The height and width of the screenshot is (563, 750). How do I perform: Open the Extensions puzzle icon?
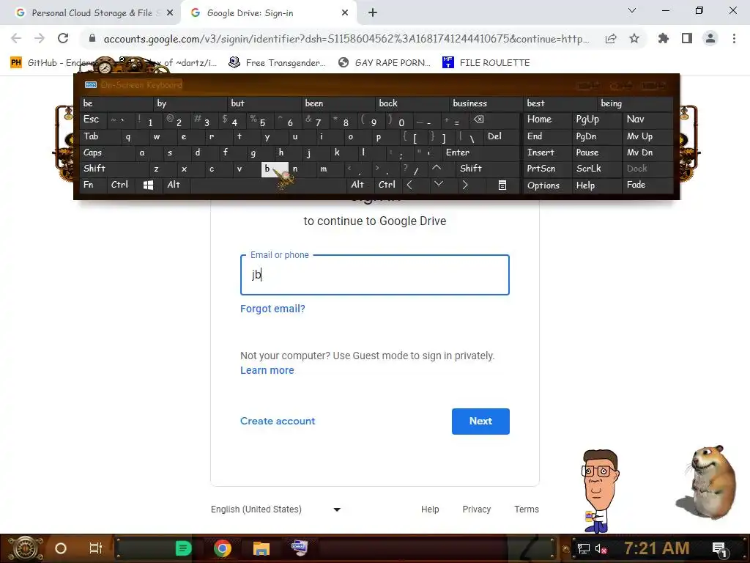[664, 38]
